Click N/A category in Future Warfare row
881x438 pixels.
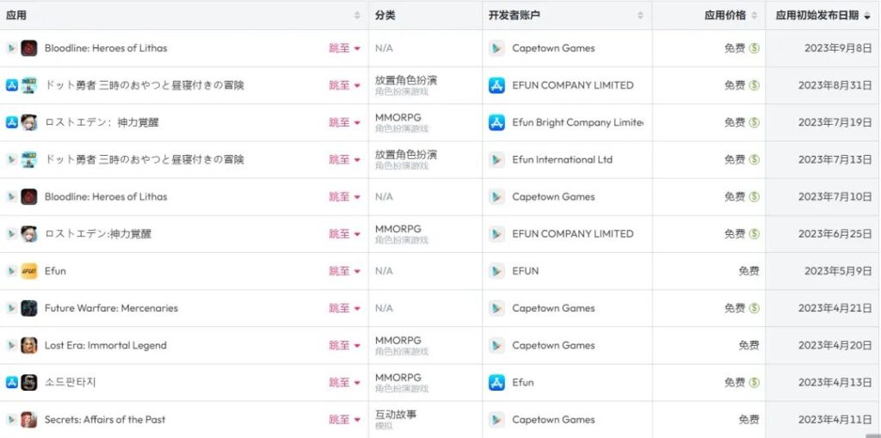click(385, 308)
